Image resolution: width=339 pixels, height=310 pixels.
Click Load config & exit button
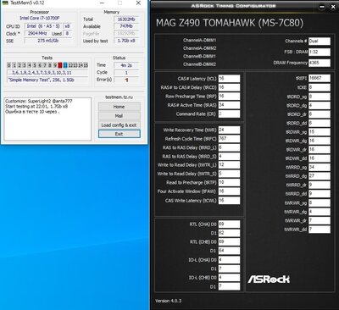[119, 125]
